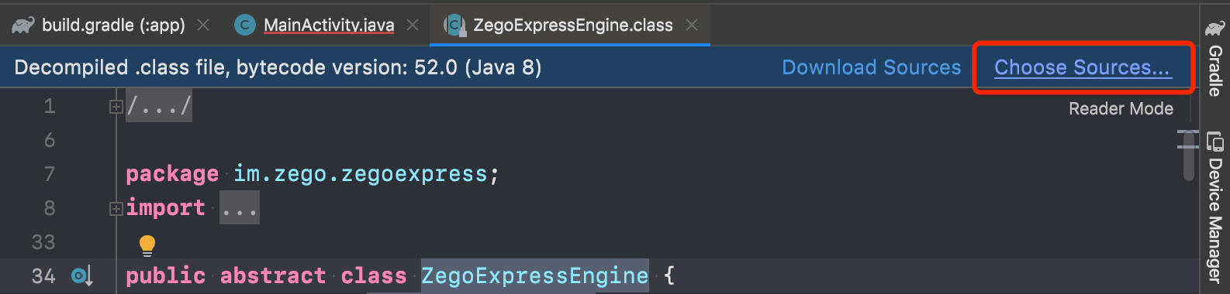The width and height of the screenshot is (1230, 294).
Task: Click the Download Sources link
Action: (871, 67)
